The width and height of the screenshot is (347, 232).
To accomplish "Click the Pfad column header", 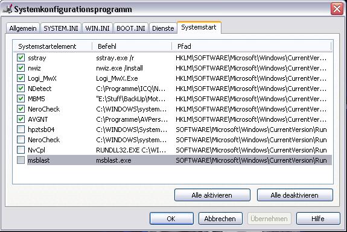I will click(252, 46).
